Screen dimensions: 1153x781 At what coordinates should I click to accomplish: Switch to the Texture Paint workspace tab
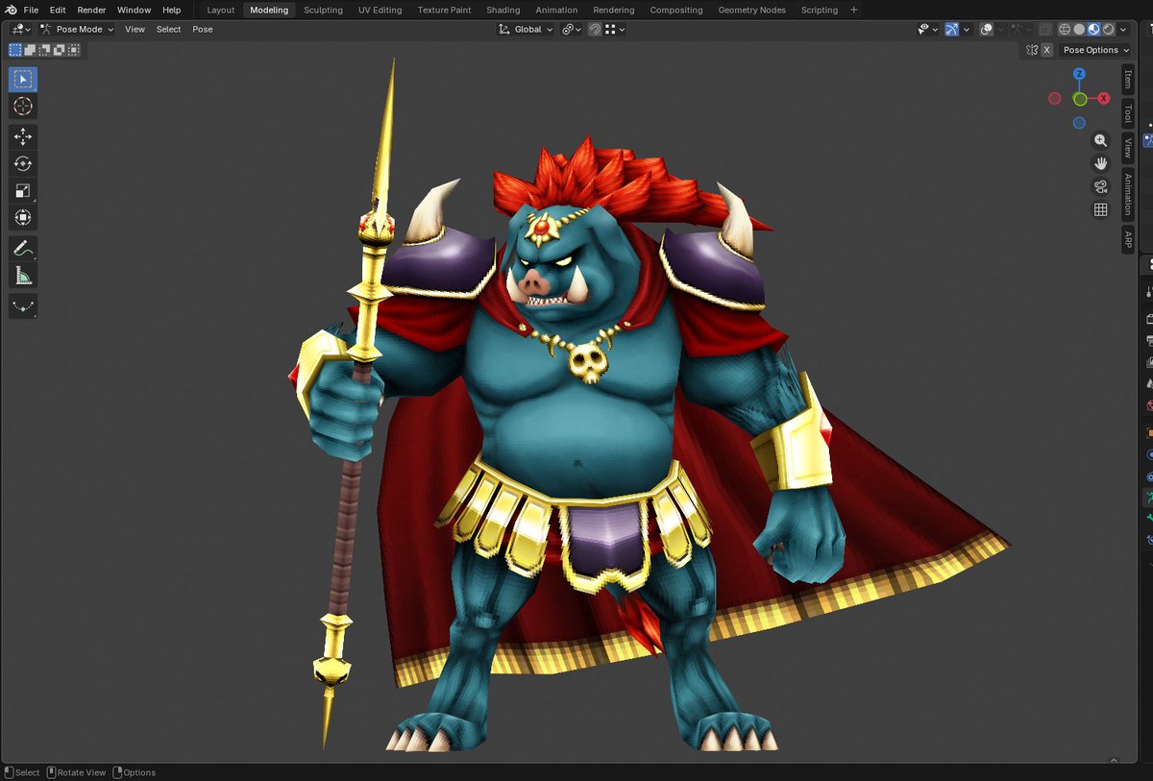coord(444,10)
